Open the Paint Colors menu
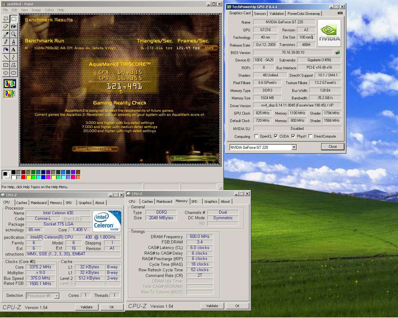398x318 pixels. 49,10
